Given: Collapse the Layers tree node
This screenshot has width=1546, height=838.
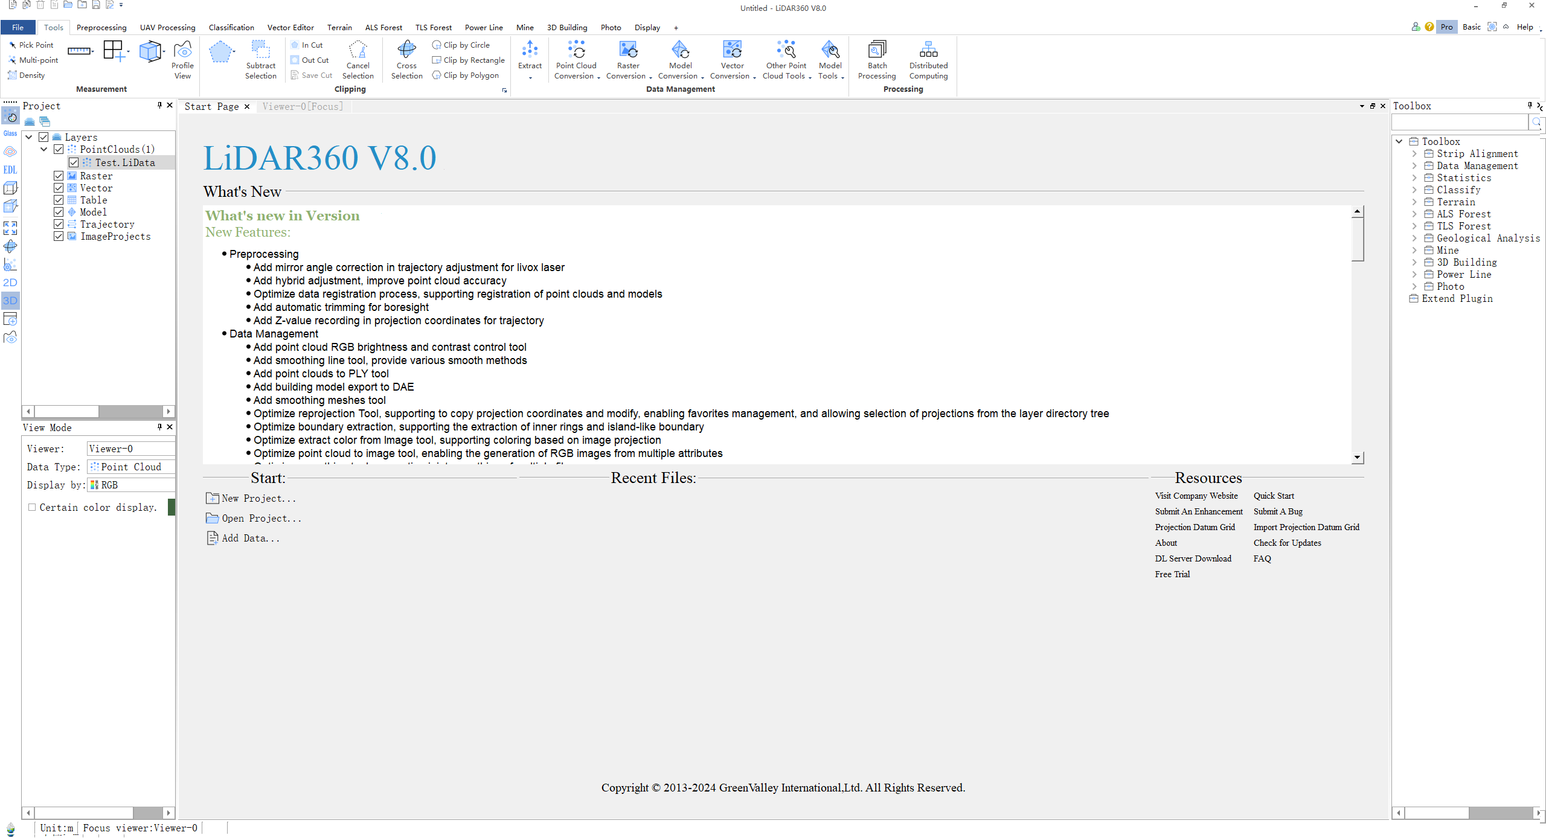Looking at the screenshot, I should pos(28,137).
